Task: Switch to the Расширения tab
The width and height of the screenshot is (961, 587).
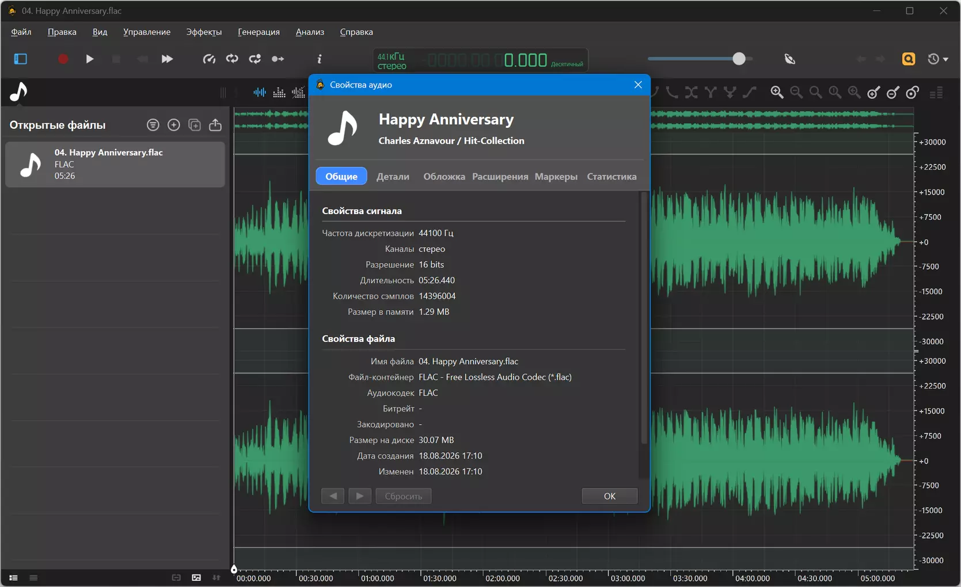Action: 500,177
